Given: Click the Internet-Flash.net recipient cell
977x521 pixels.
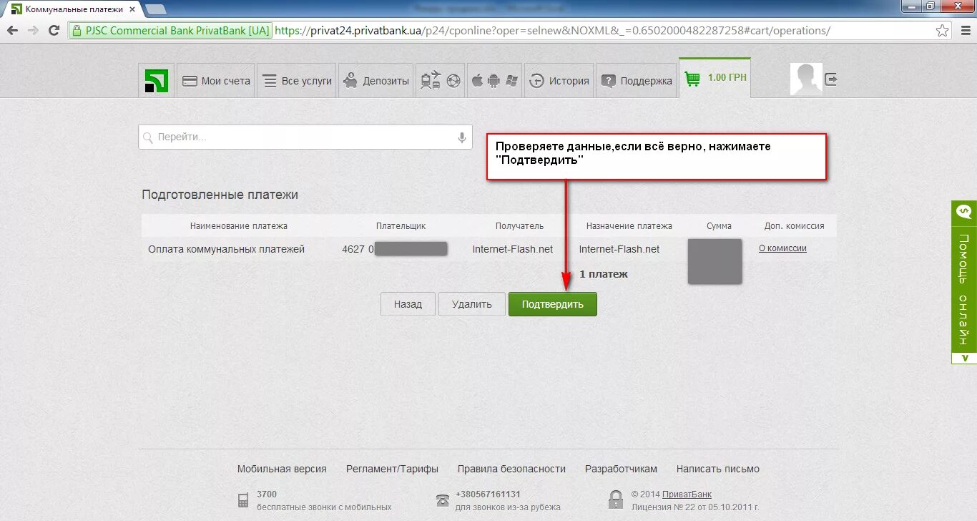Looking at the screenshot, I should [513, 249].
